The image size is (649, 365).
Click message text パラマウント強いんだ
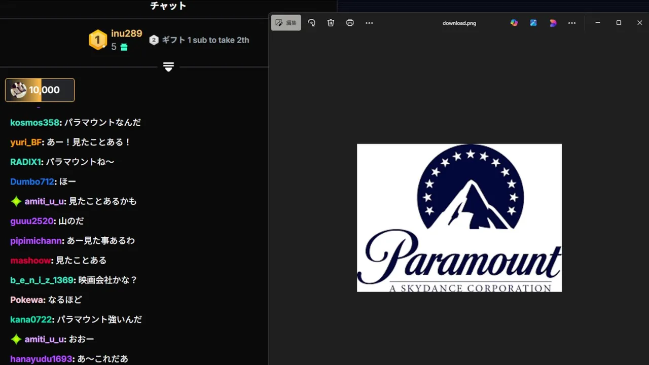pyautogui.click(x=99, y=320)
